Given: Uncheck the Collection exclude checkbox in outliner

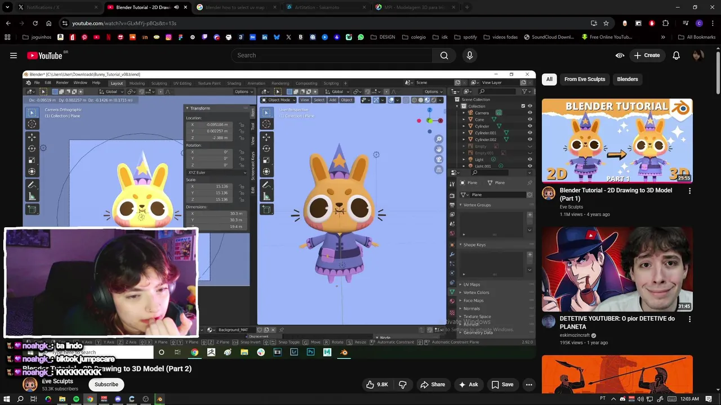Looking at the screenshot, I should pos(523,106).
